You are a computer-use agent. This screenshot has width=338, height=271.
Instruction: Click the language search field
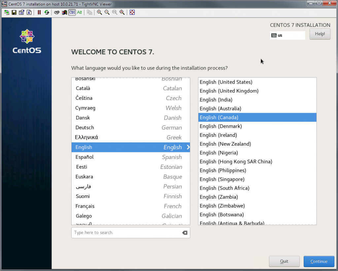(x=131, y=233)
